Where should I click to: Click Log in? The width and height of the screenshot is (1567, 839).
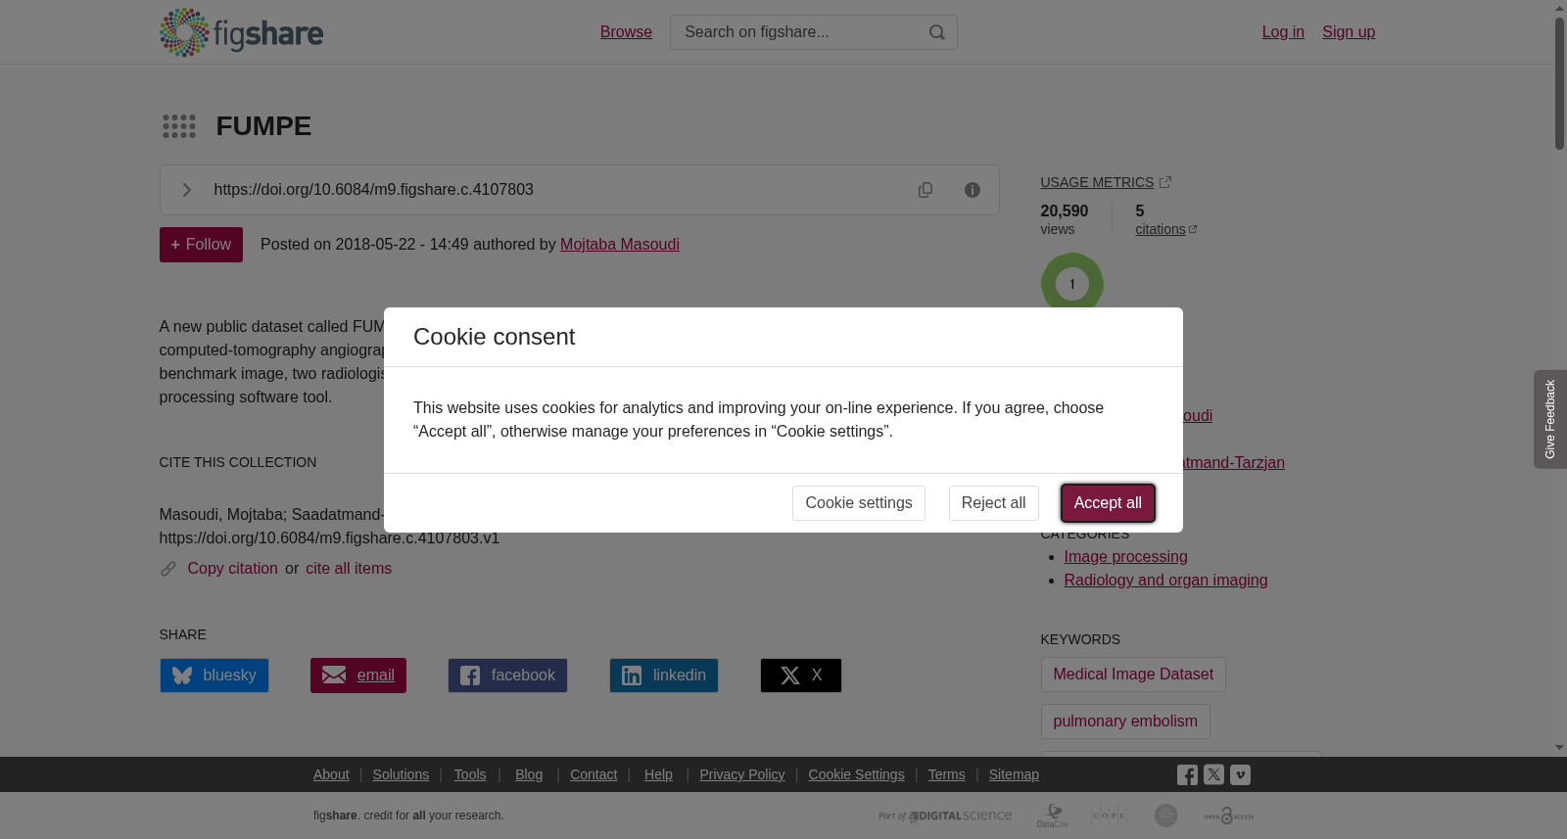click(x=1283, y=32)
